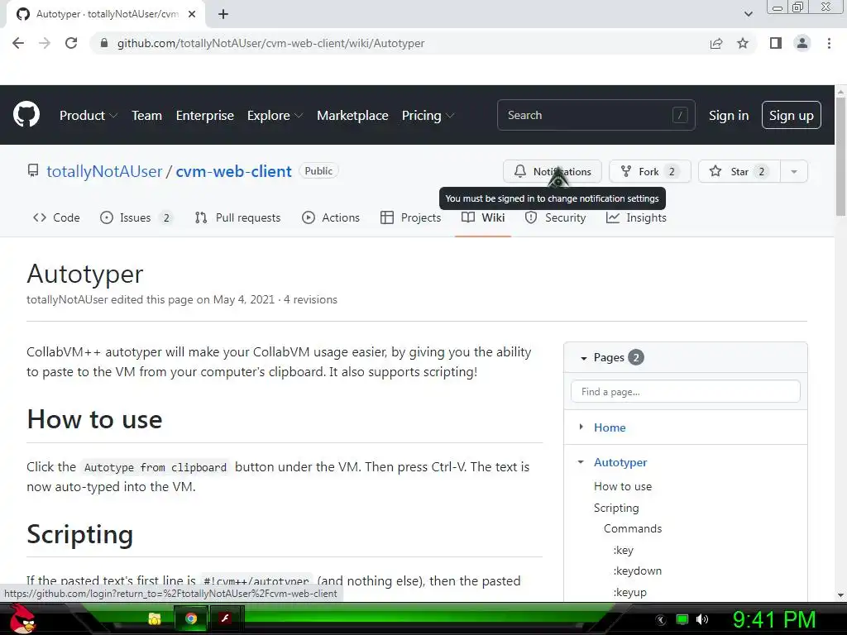Image resolution: width=847 pixels, height=635 pixels.
Task: Close the Autotyper browser tab
Action: click(192, 14)
